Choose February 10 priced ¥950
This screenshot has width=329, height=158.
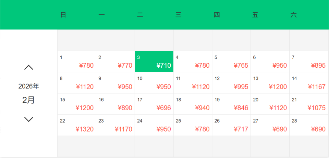[154, 83]
